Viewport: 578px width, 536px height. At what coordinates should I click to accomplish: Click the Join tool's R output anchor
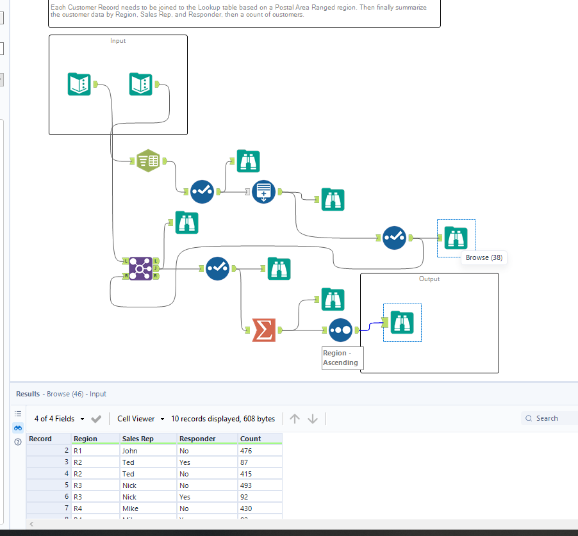(x=156, y=276)
